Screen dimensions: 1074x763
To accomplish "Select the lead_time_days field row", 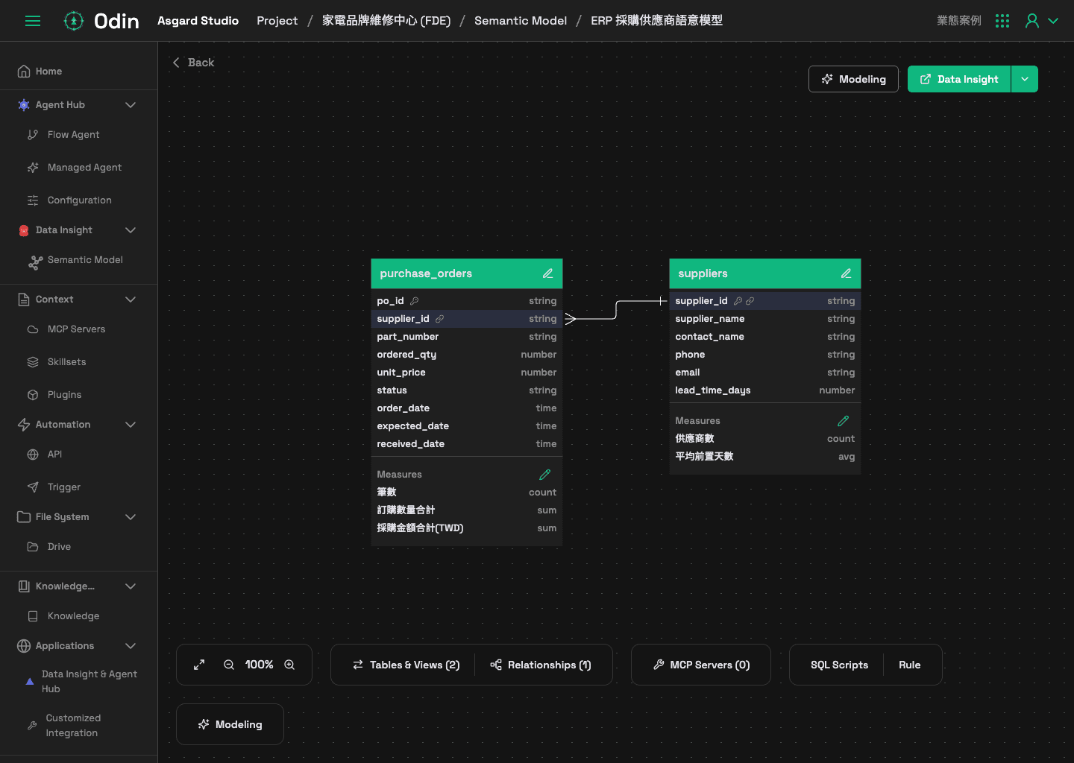I will (x=765, y=390).
